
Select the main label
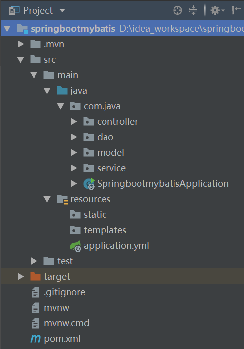click(68, 75)
